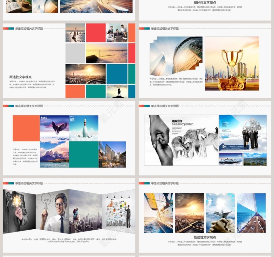Image resolution: width=274 pixels, height=257 pixels.
Task: Click the large orange square beside eagle
Action: 26,128
